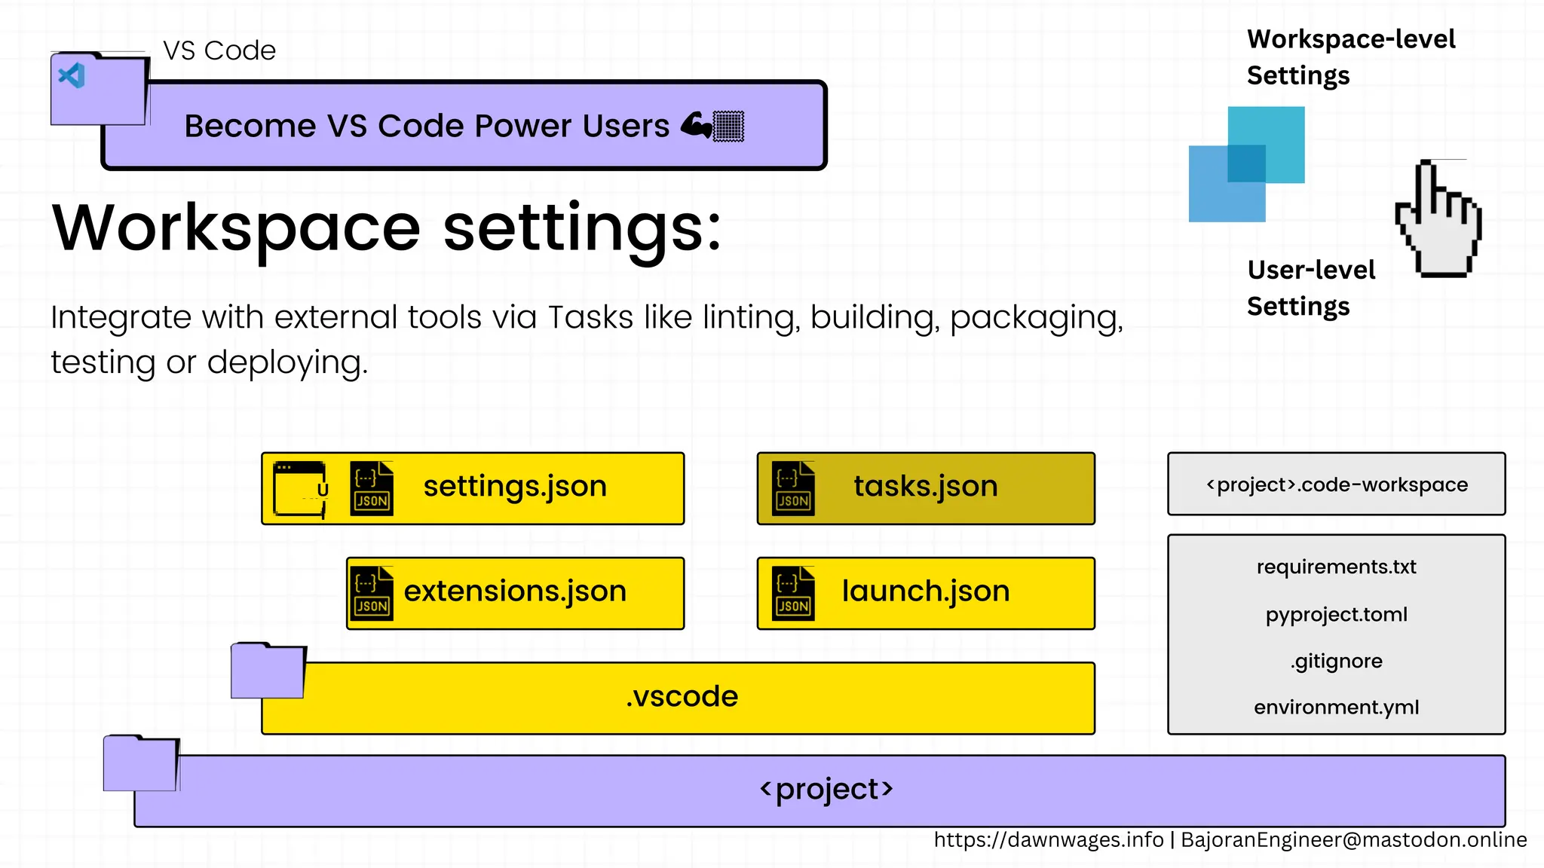Click the JSON file icon beside tasks.json
This screenshot has width=1544, height=868.
click(x=793, y=489)
